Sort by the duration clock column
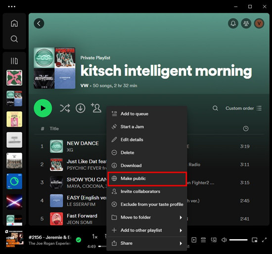This screenshot has width=272, height=254. pyautogui.click(x=246, y=128)
